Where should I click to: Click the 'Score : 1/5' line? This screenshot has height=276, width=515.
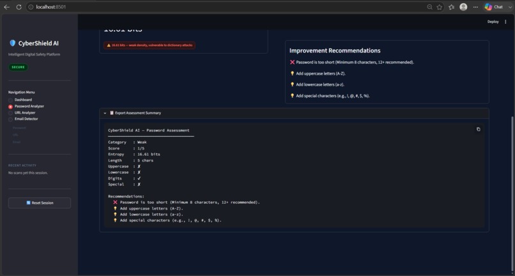click(126, 148)
